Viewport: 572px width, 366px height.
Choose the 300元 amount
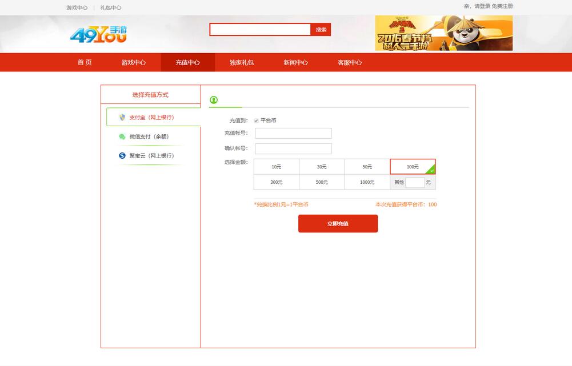point(277,182)
